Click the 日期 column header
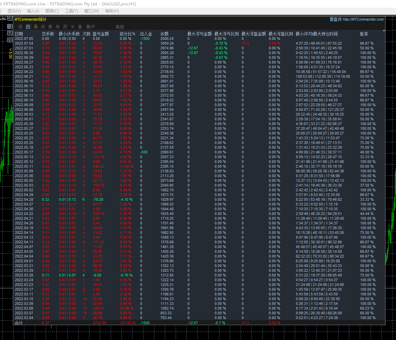The width and height of the screenshot is (396, 340). pyautogui.click(x=19, y=34)
